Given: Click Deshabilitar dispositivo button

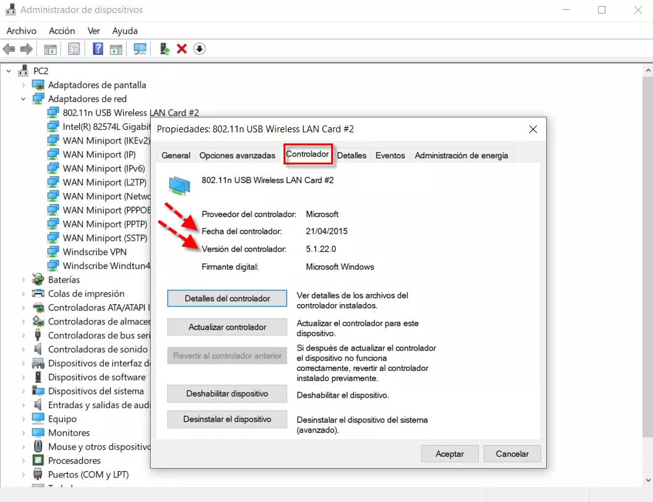Looking at the screenshot, I should click(227, 394).
